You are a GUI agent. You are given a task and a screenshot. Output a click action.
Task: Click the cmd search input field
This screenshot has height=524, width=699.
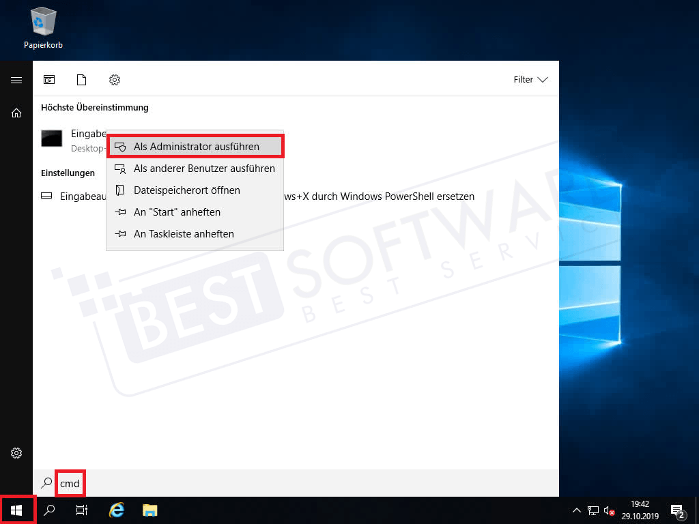coord(70,483)
